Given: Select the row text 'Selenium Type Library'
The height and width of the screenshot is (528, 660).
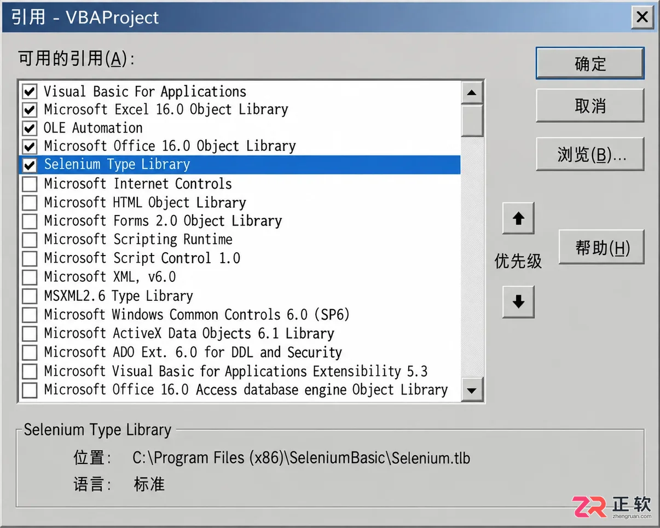Looking at the screenshot, I should click(117, 164).
